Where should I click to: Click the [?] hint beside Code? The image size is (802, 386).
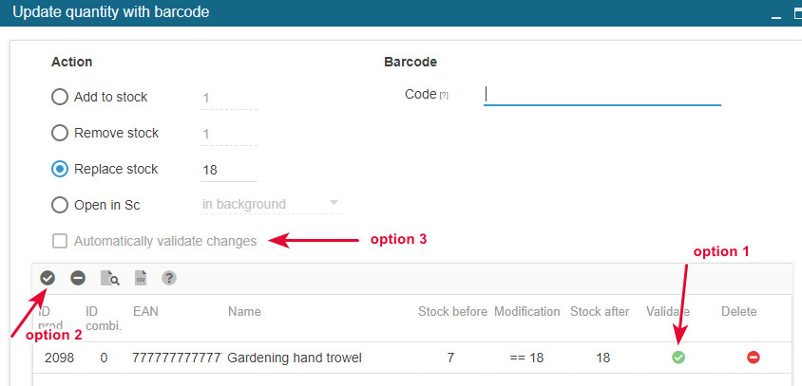point(443,96)
